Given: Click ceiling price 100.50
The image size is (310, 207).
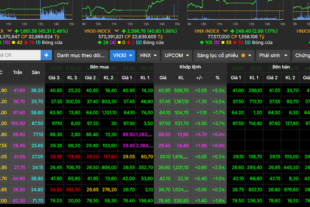Looking at the screenshot, I should point(18,124).
